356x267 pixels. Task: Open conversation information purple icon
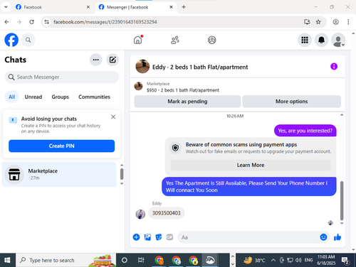[x=334, y=67]
